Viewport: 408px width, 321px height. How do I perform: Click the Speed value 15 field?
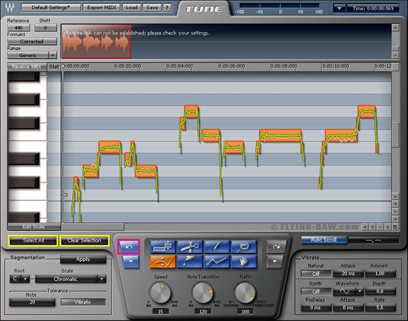click(161, 312)
